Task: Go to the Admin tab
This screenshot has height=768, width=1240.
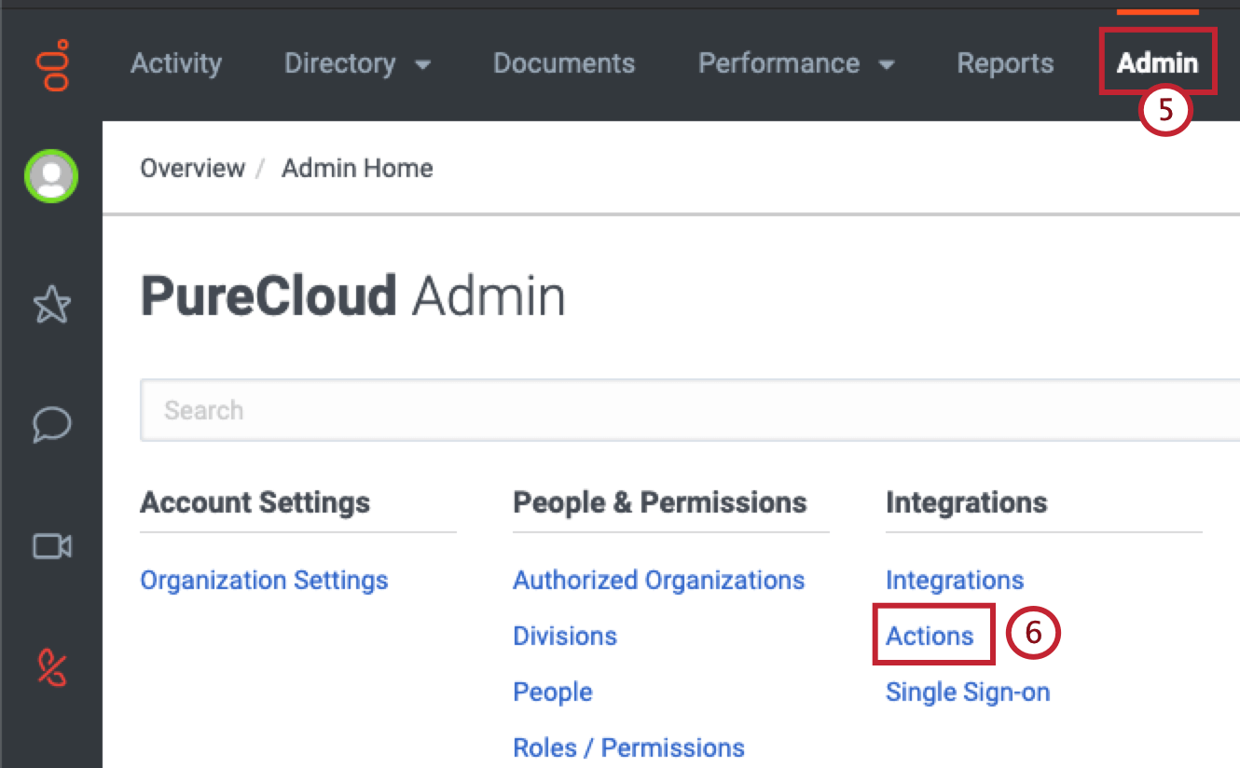Action: pos(1157,63)
